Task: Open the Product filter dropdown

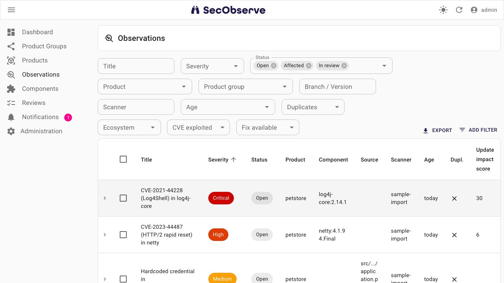Action: (x=145, y=86)
